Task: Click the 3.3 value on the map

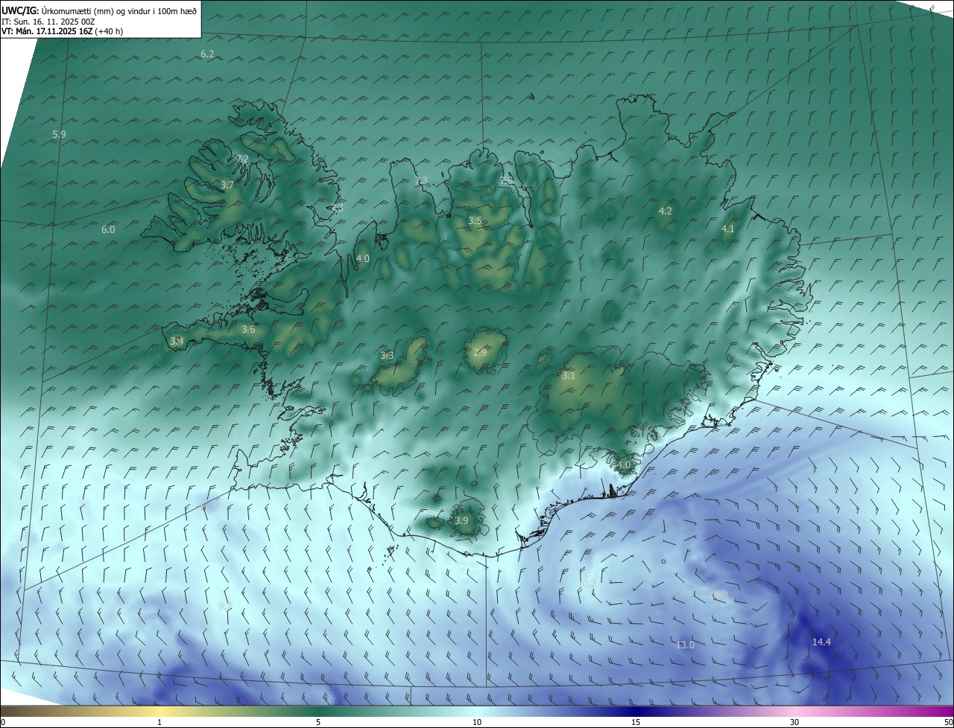Action: 387,356
